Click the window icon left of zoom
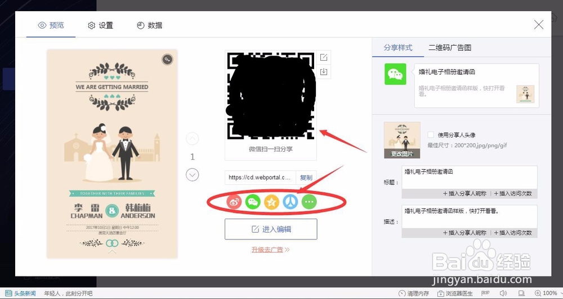 pos(521,293)
